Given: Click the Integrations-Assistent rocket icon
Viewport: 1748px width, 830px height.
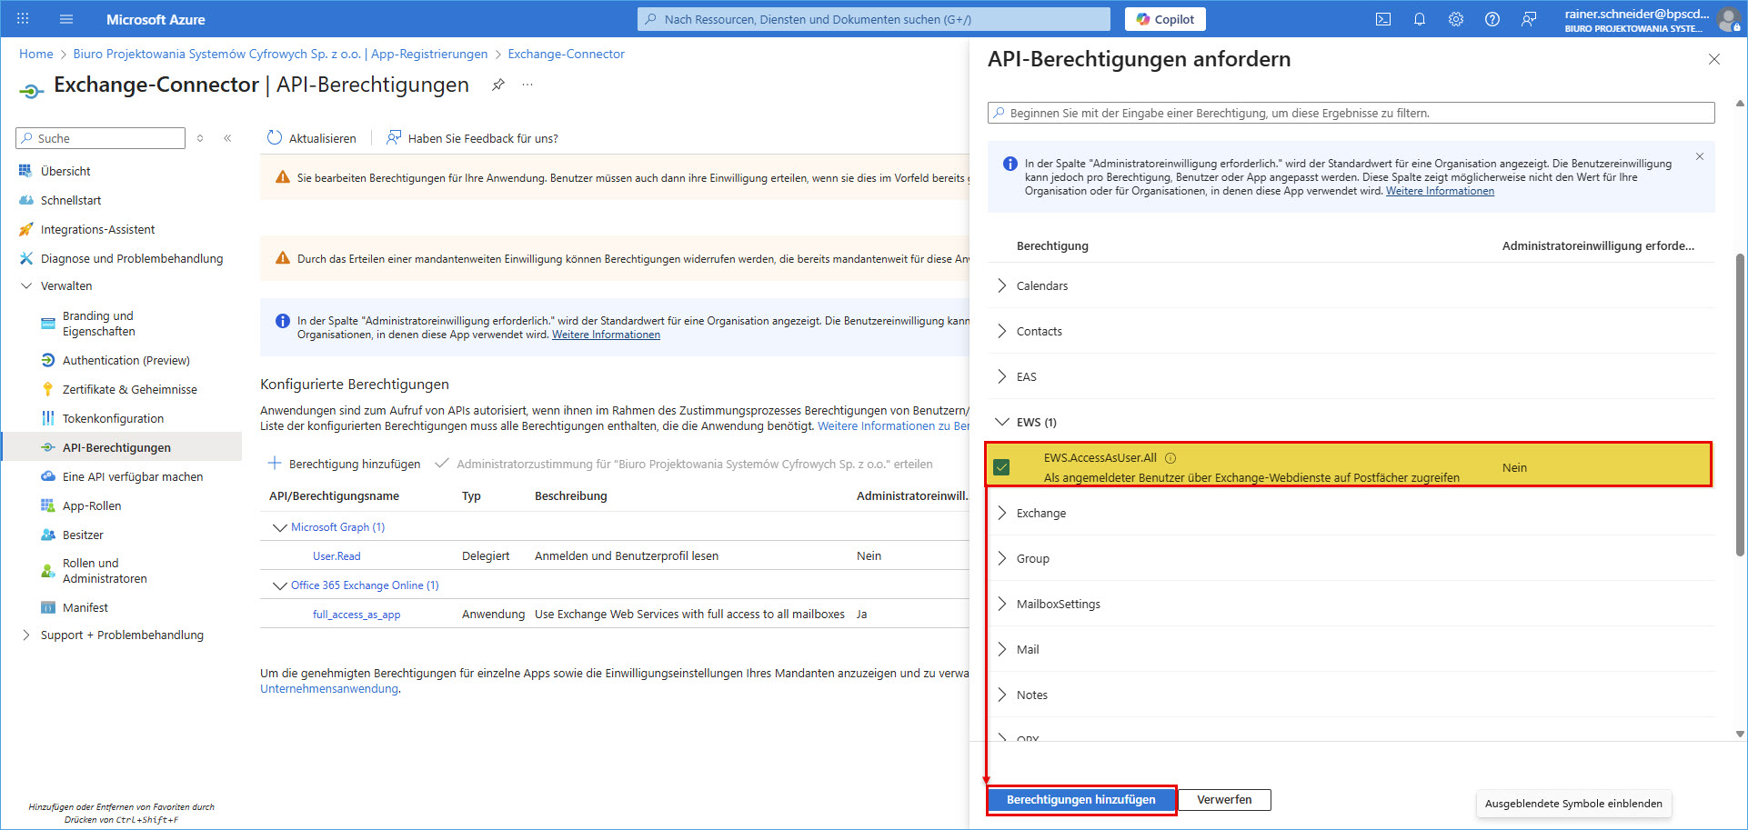Looking at the screenshot, I should point(25,229).
